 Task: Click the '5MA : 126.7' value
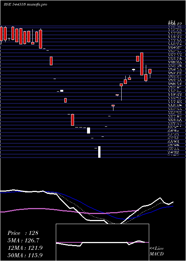pos(23,240)
